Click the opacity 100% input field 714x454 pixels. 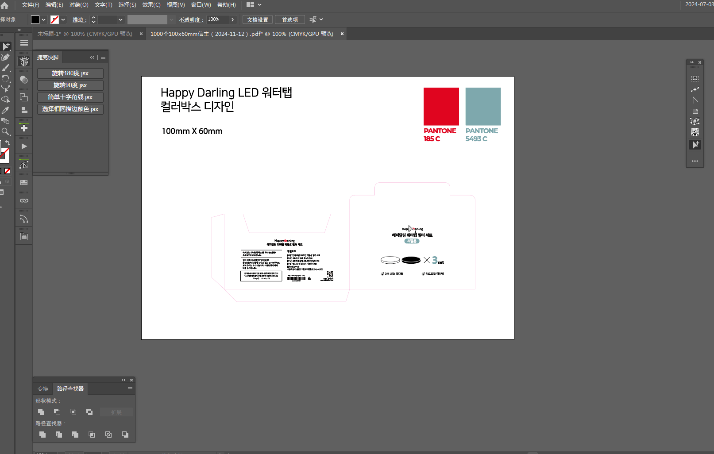[x=218, y=19]
